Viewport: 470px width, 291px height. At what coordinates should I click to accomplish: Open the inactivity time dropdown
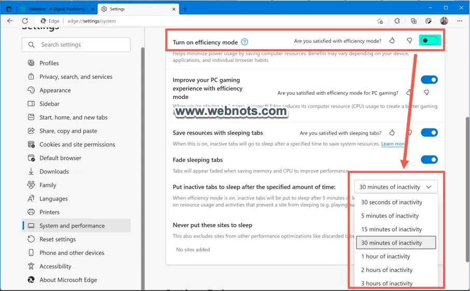click(x=396, y=187)
